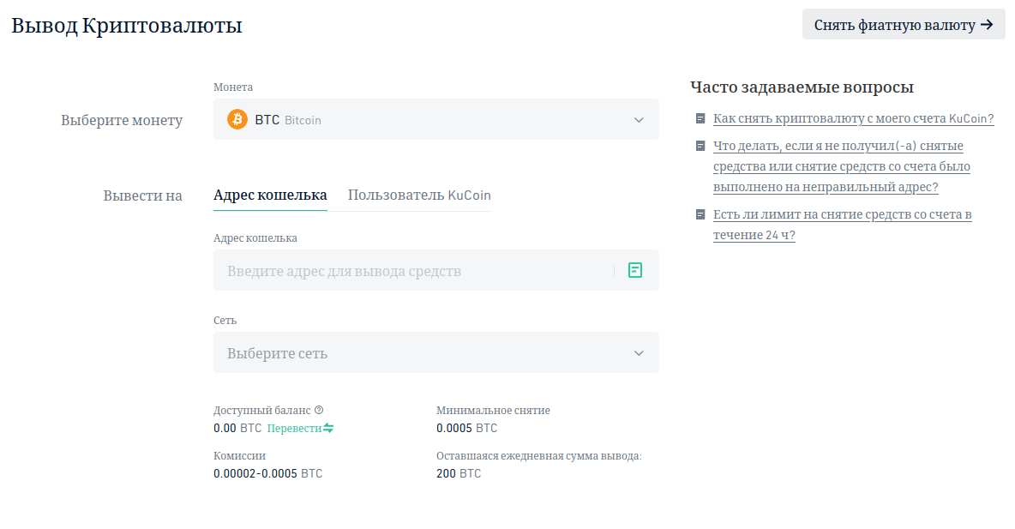Switch to the Адрес кошелька tab
1015x529 pixels.
[x=270, y=195]
